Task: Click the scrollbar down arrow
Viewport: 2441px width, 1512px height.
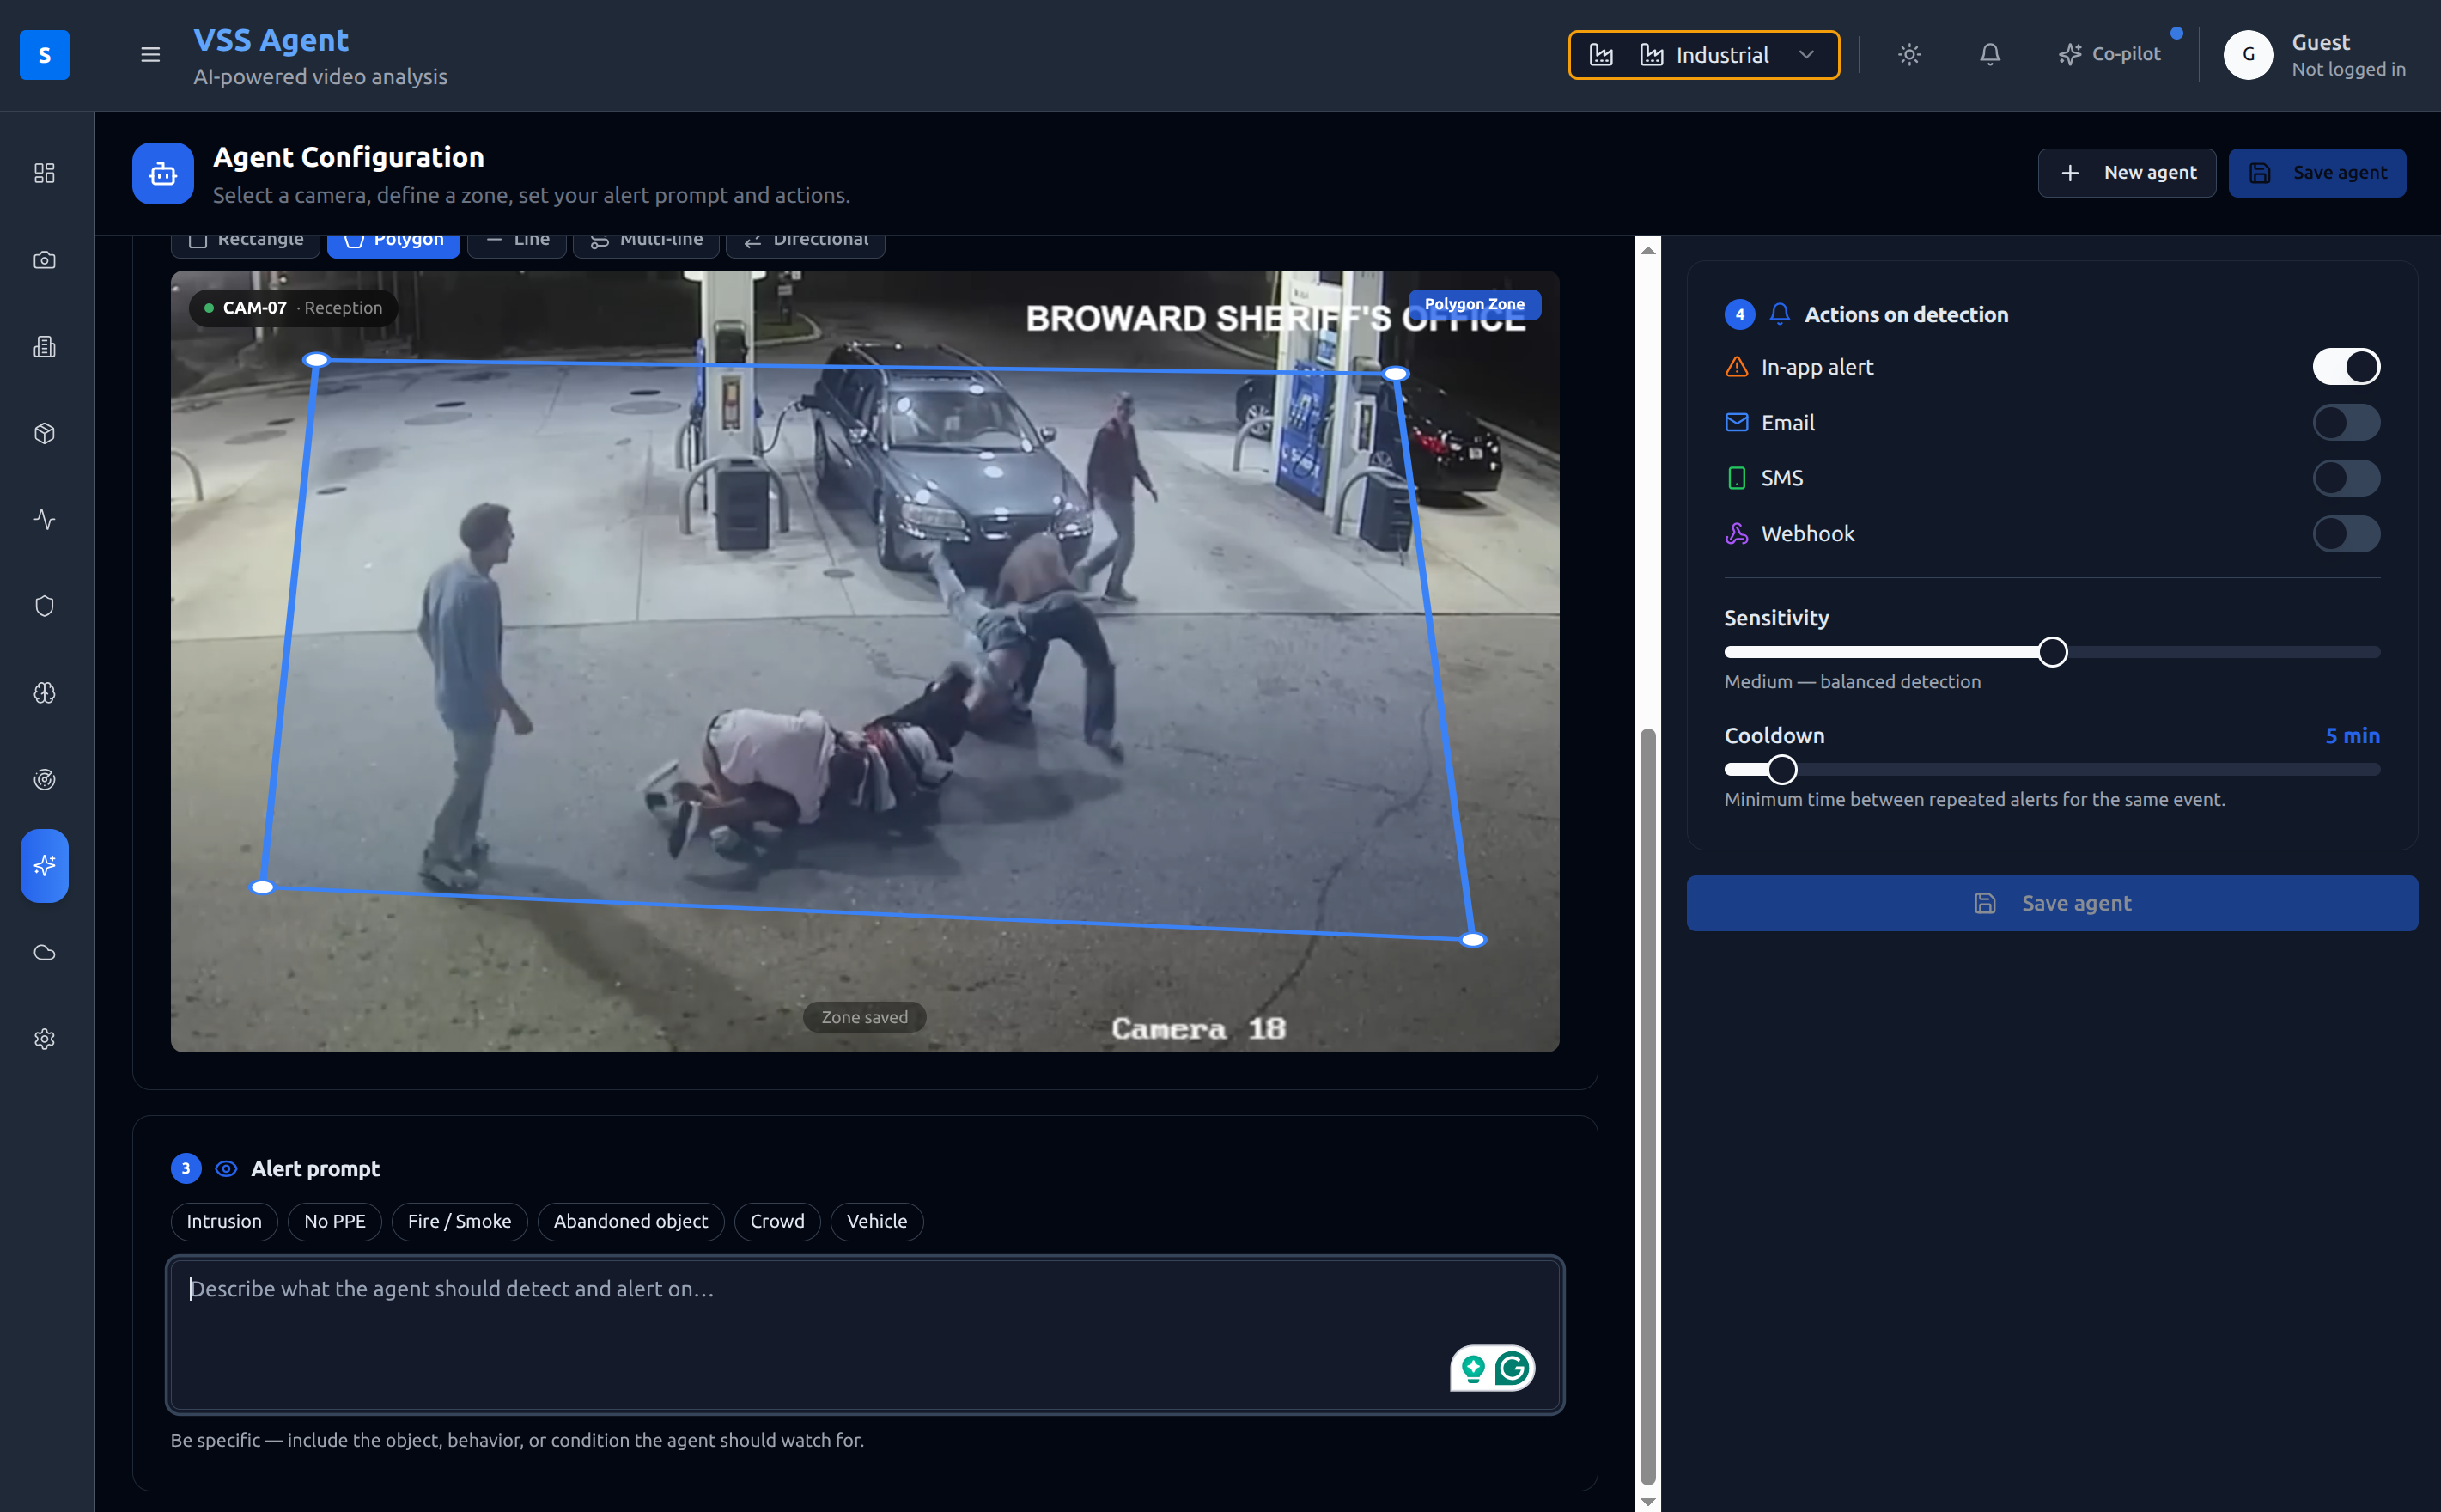Action: click(x=1648, y=1501)
